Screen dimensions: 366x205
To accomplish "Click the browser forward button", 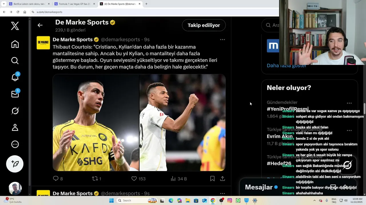I will pyautogui.click(x=11, y=12).
